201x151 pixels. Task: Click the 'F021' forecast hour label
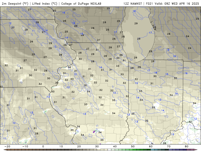(149, 4)
